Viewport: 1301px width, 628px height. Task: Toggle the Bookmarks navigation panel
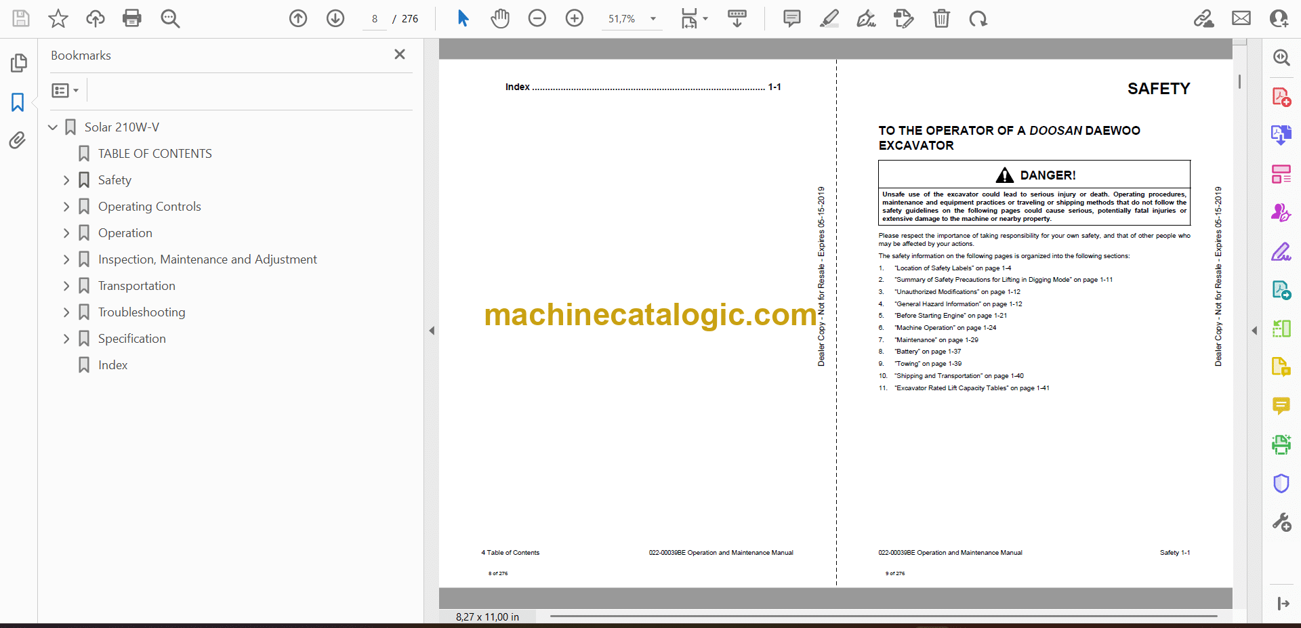tap(18, 102)
